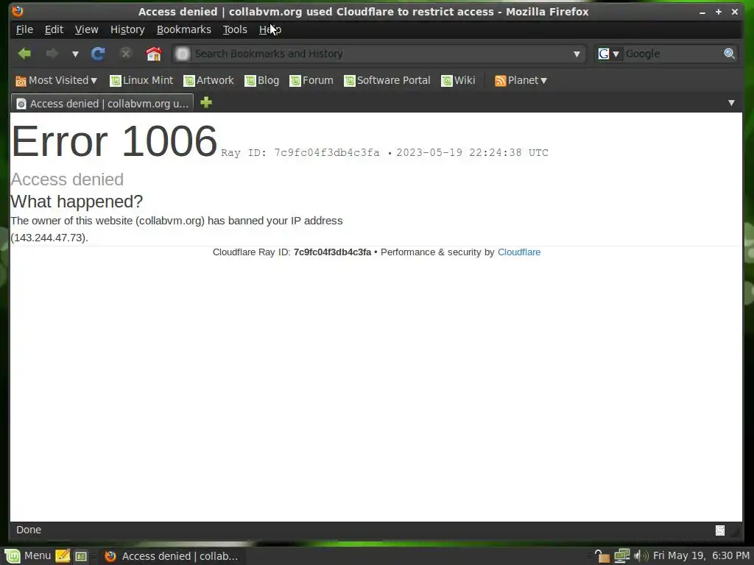This screenshot has height=565, width=754.
Task: Open the list all tabs dropdown arrow
Action: click(x=731, y=103)
